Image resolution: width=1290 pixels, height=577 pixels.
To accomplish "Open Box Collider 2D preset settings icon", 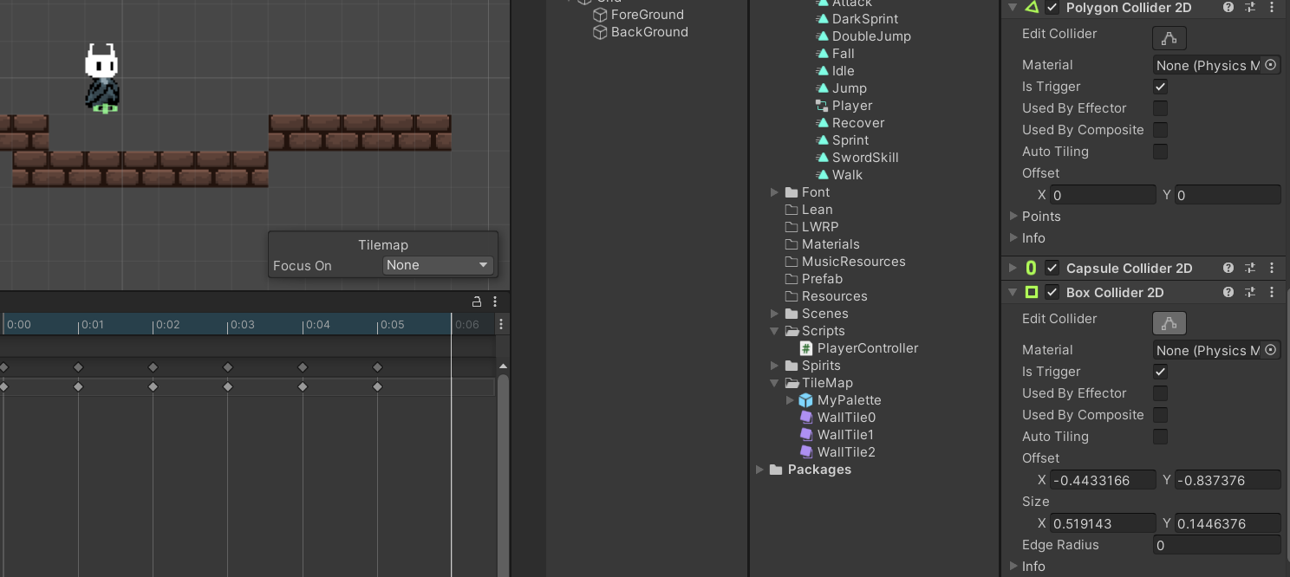I will (1250, 293).
